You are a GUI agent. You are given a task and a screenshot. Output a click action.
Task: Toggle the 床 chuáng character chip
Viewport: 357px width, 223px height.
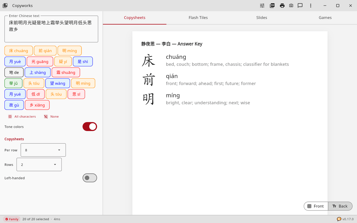(x=19, y=51)
